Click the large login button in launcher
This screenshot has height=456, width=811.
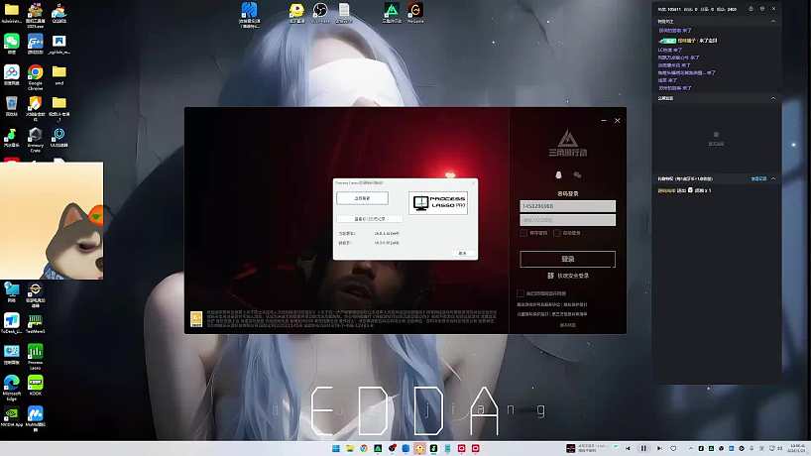567,259
